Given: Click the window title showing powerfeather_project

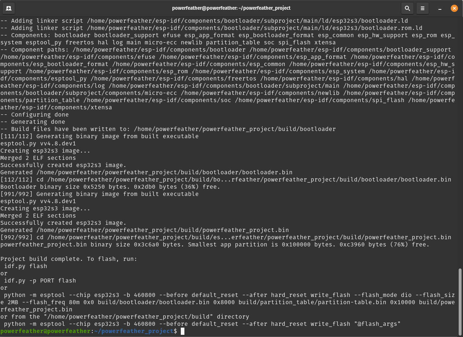Looking at the screenshot, I should 231,8.
